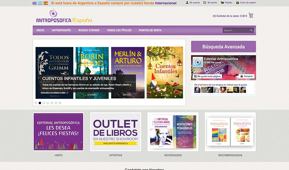Click Me gusta esta página button
The image size is (289, 170).
(x=207, y=76)
